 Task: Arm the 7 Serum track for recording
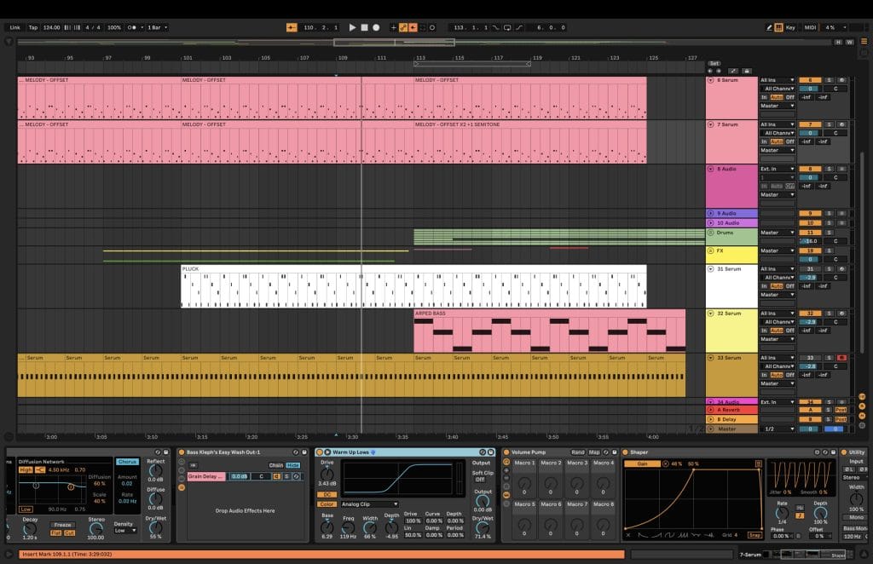[841, 124]
